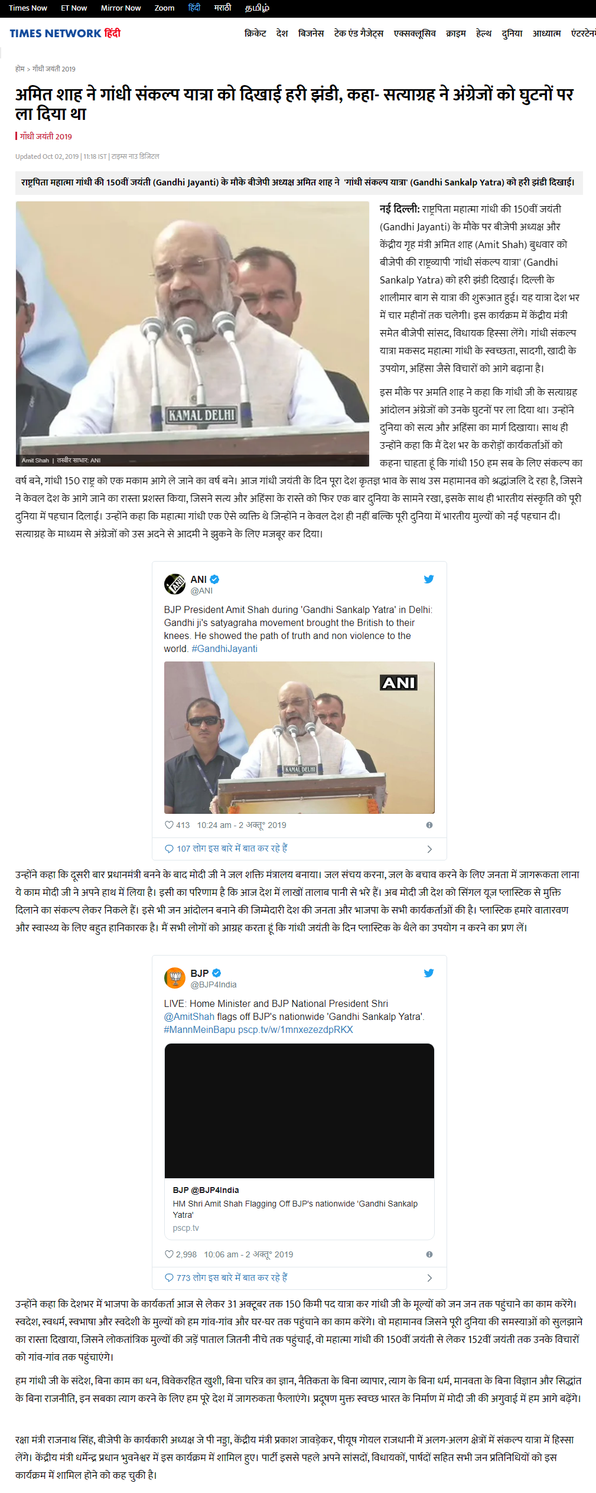This screenshot has height=1493, width=596.
Task: Open the क्रिकेट menu item
Action: pyautogui.click(x=255, y=34)
